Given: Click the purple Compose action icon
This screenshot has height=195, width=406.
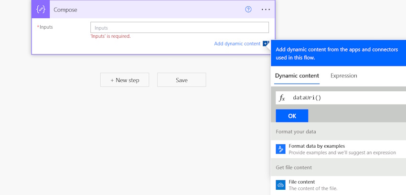Looking at the screenshot, I should point(41,10).
